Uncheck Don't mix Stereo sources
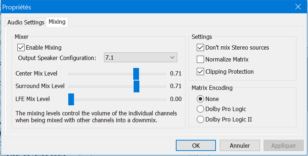The width and height of the screenshot is (308, 156). coord(200,47)
